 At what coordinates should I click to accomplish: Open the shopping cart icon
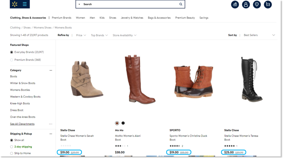(268, 4)
